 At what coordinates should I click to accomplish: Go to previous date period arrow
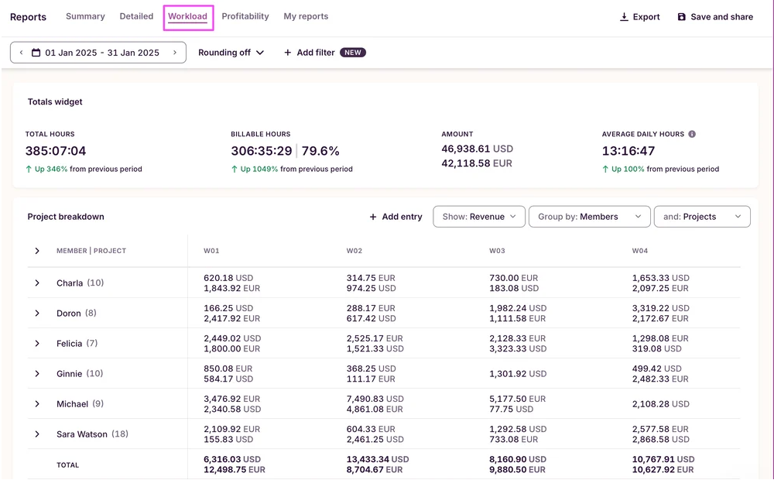(21, 53)
